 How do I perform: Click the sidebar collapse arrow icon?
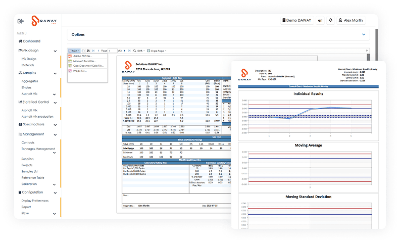tap(21, 21)
